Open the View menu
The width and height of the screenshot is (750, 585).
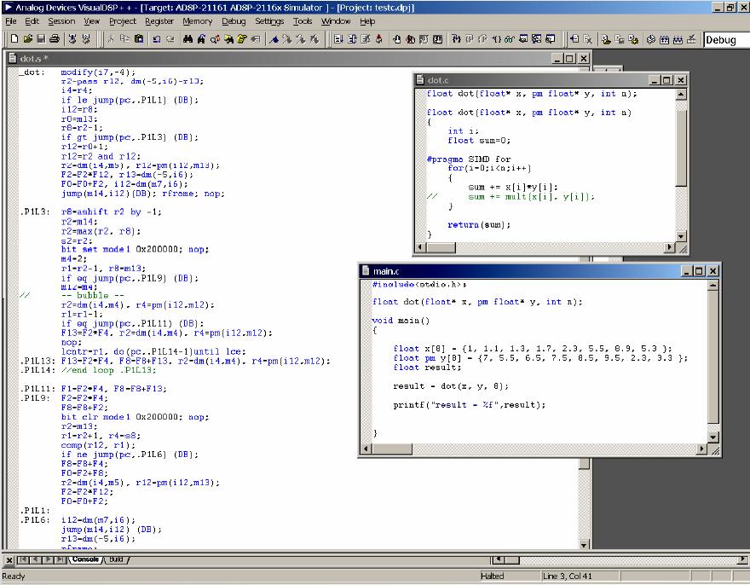pyautogui.click(x=92, y=21)
